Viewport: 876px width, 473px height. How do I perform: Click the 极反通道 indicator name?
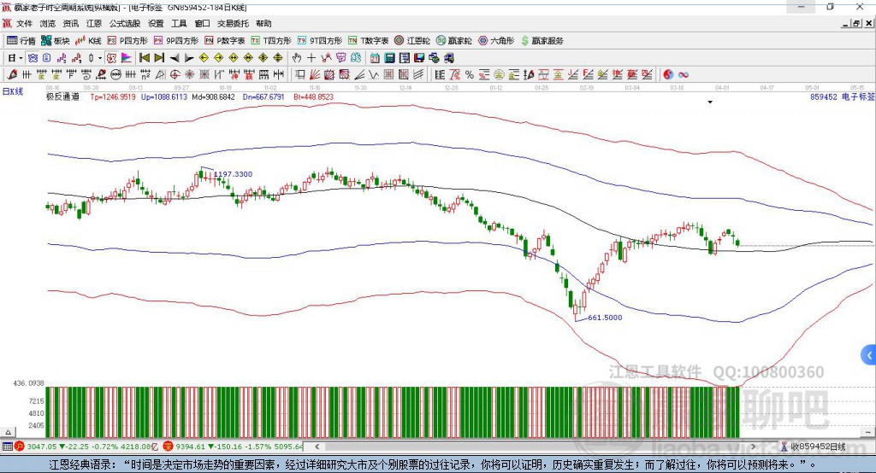(62, 96)
